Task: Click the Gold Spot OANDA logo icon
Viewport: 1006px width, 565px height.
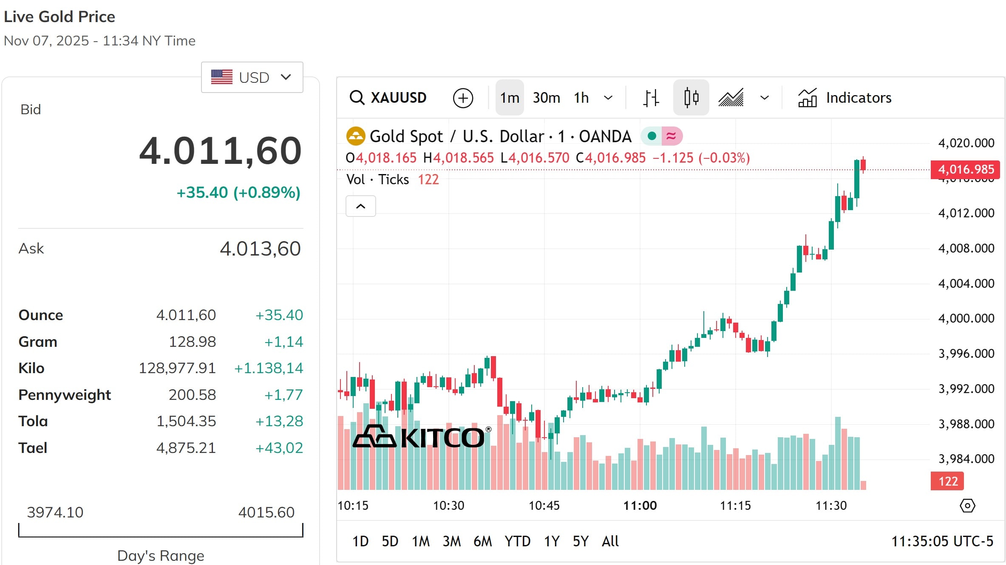Action: click(x=356, y=136)
